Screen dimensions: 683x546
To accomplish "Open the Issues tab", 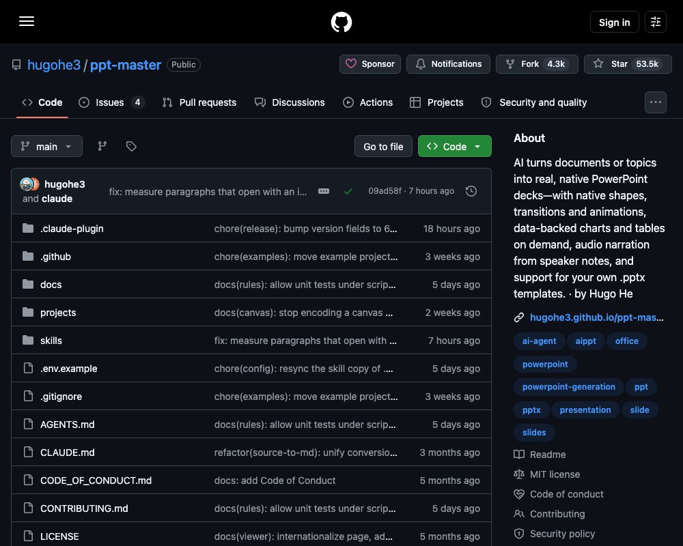I will 111,102.
